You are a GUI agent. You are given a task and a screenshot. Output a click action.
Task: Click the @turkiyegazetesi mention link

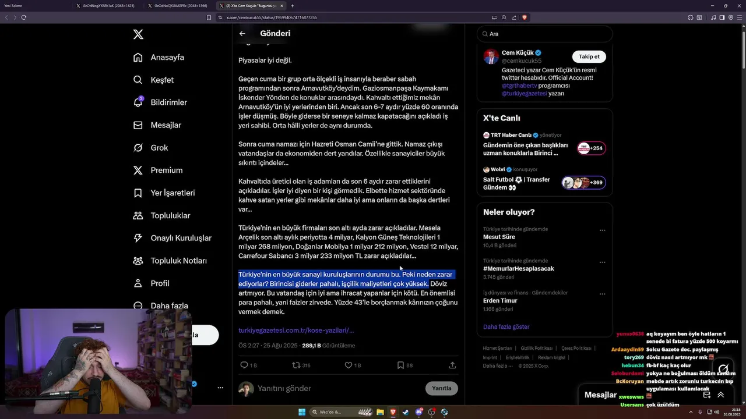525,93
